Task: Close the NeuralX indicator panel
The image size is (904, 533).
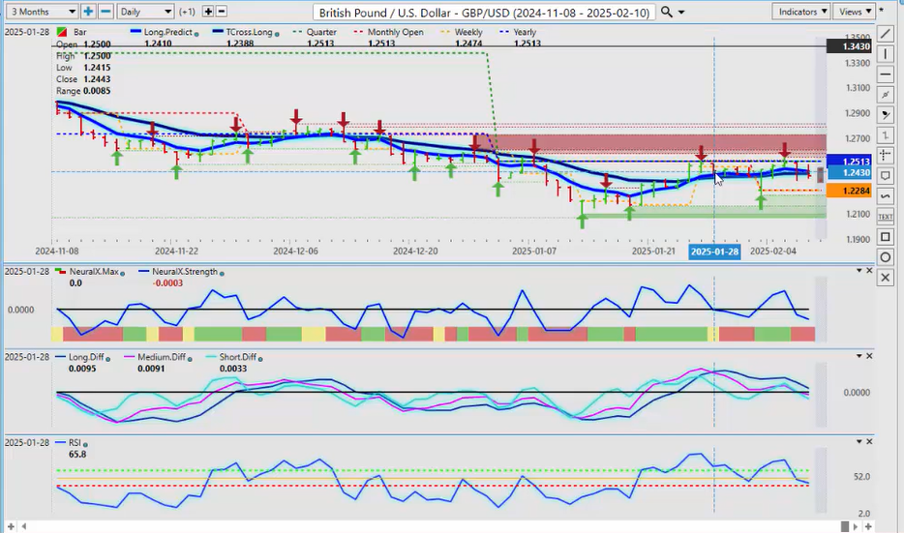Action: tap(868, 272)
